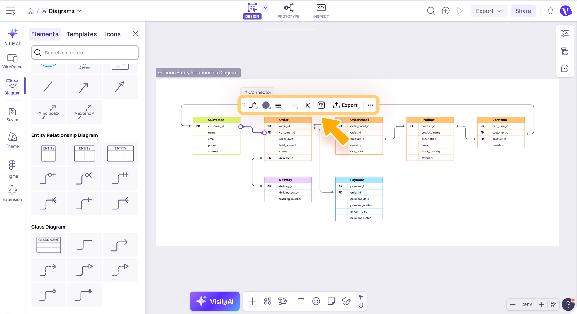Viewport: 577px width, 314px height.
Task: Switch to Design mode
Action: point(252,11)
